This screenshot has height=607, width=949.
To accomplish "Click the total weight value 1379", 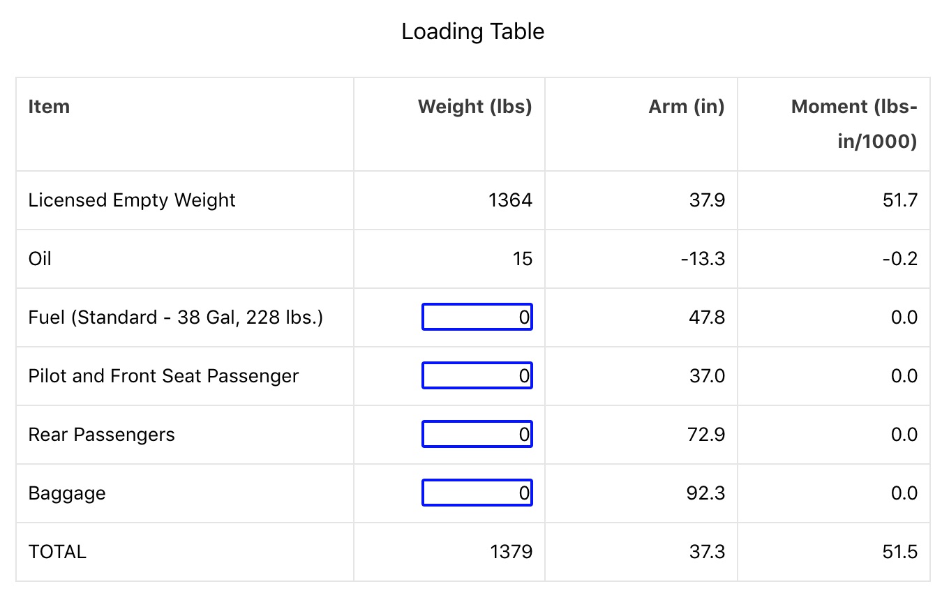I will [511, 552].
